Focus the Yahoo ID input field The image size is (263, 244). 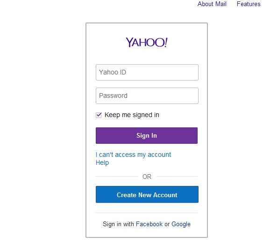(x=147, y=72)
